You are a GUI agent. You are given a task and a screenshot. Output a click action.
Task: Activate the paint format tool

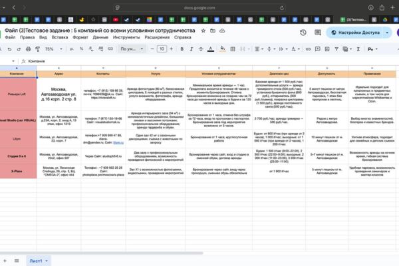click(x=38, y=49)
